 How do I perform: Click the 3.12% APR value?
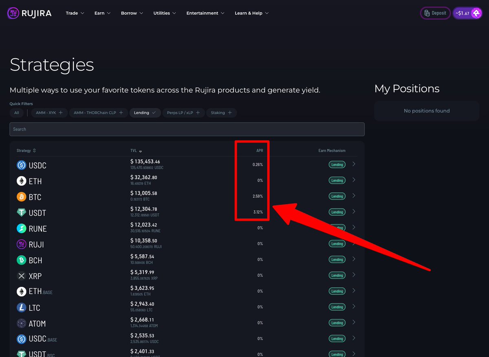pos(258,212)
